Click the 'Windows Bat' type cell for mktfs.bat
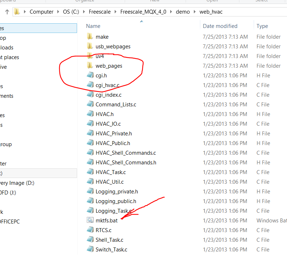Viewport: 287px width, 255px height. 272,220
